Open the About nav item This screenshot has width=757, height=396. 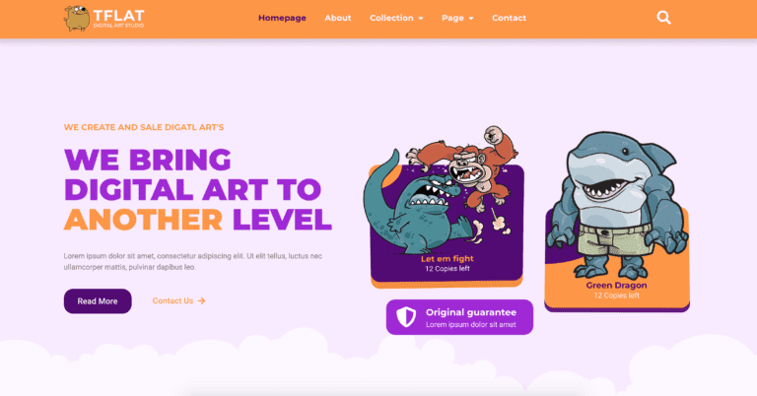tap(338, 18)
